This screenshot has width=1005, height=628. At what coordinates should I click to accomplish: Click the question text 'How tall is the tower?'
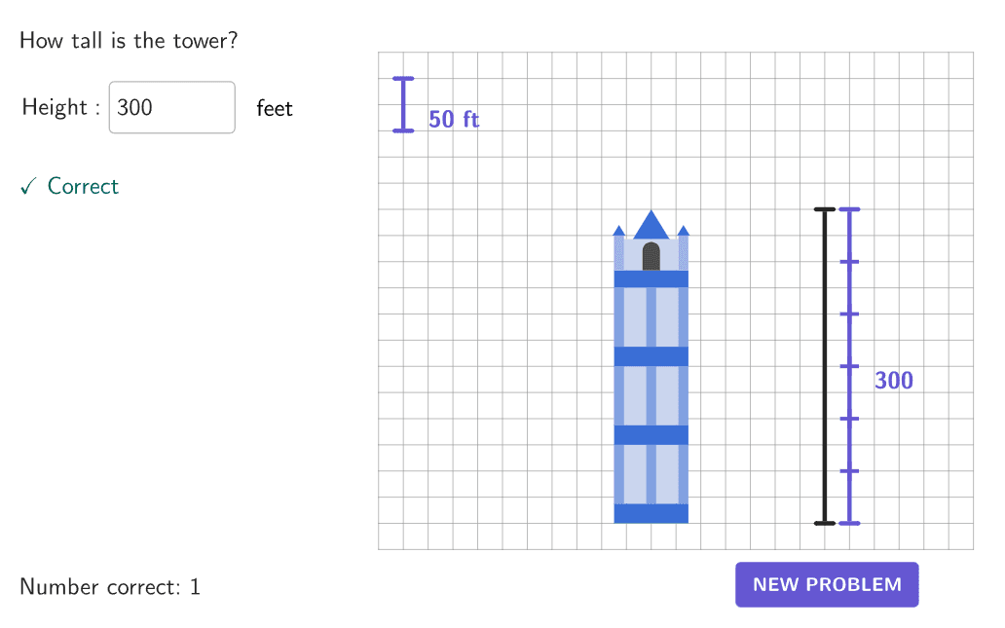pyautogui.click(x=129, y=40)
